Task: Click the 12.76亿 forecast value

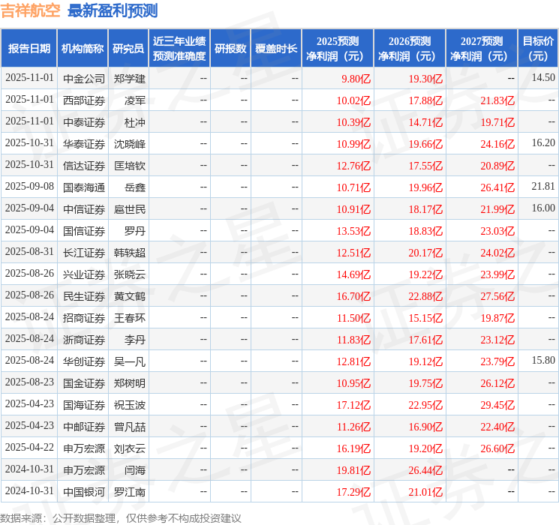Action: point(353,166)
